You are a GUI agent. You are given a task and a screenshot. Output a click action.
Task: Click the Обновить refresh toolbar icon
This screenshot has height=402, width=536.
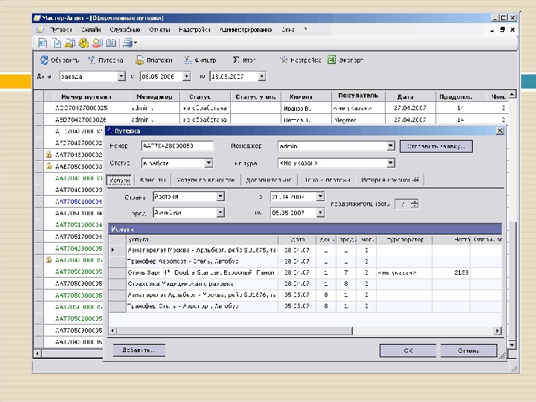(x=45, y=60)
